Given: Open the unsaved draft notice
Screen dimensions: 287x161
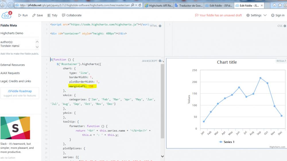Looking at the screenshot, I should click(218, 15).
